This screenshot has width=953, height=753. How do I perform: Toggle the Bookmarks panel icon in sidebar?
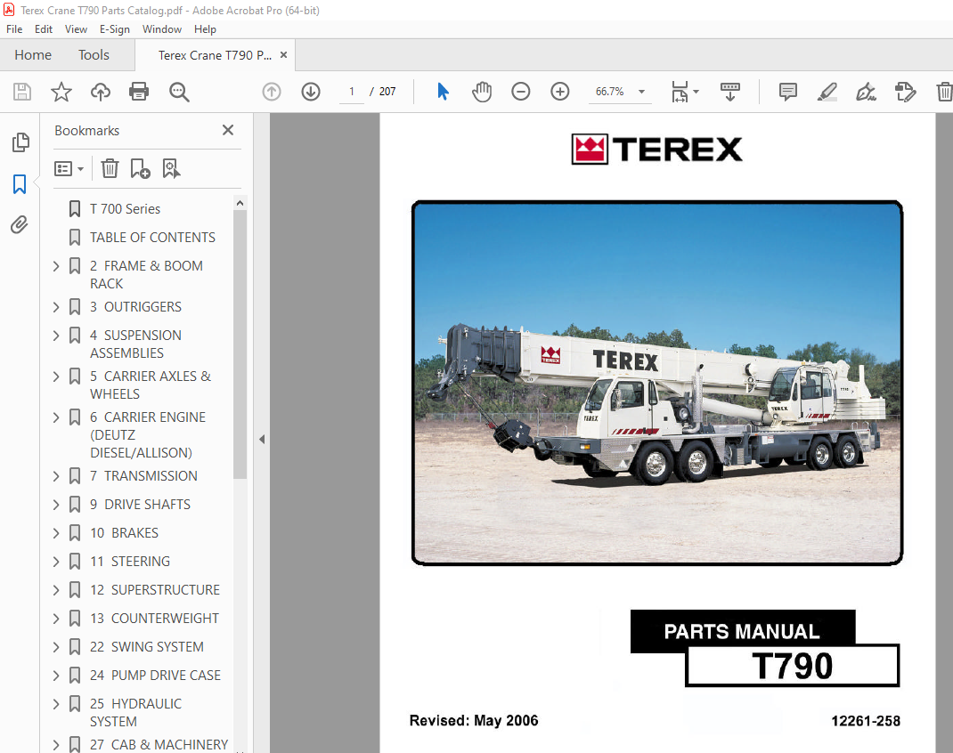pyautogui.click(x=20, y=184)
